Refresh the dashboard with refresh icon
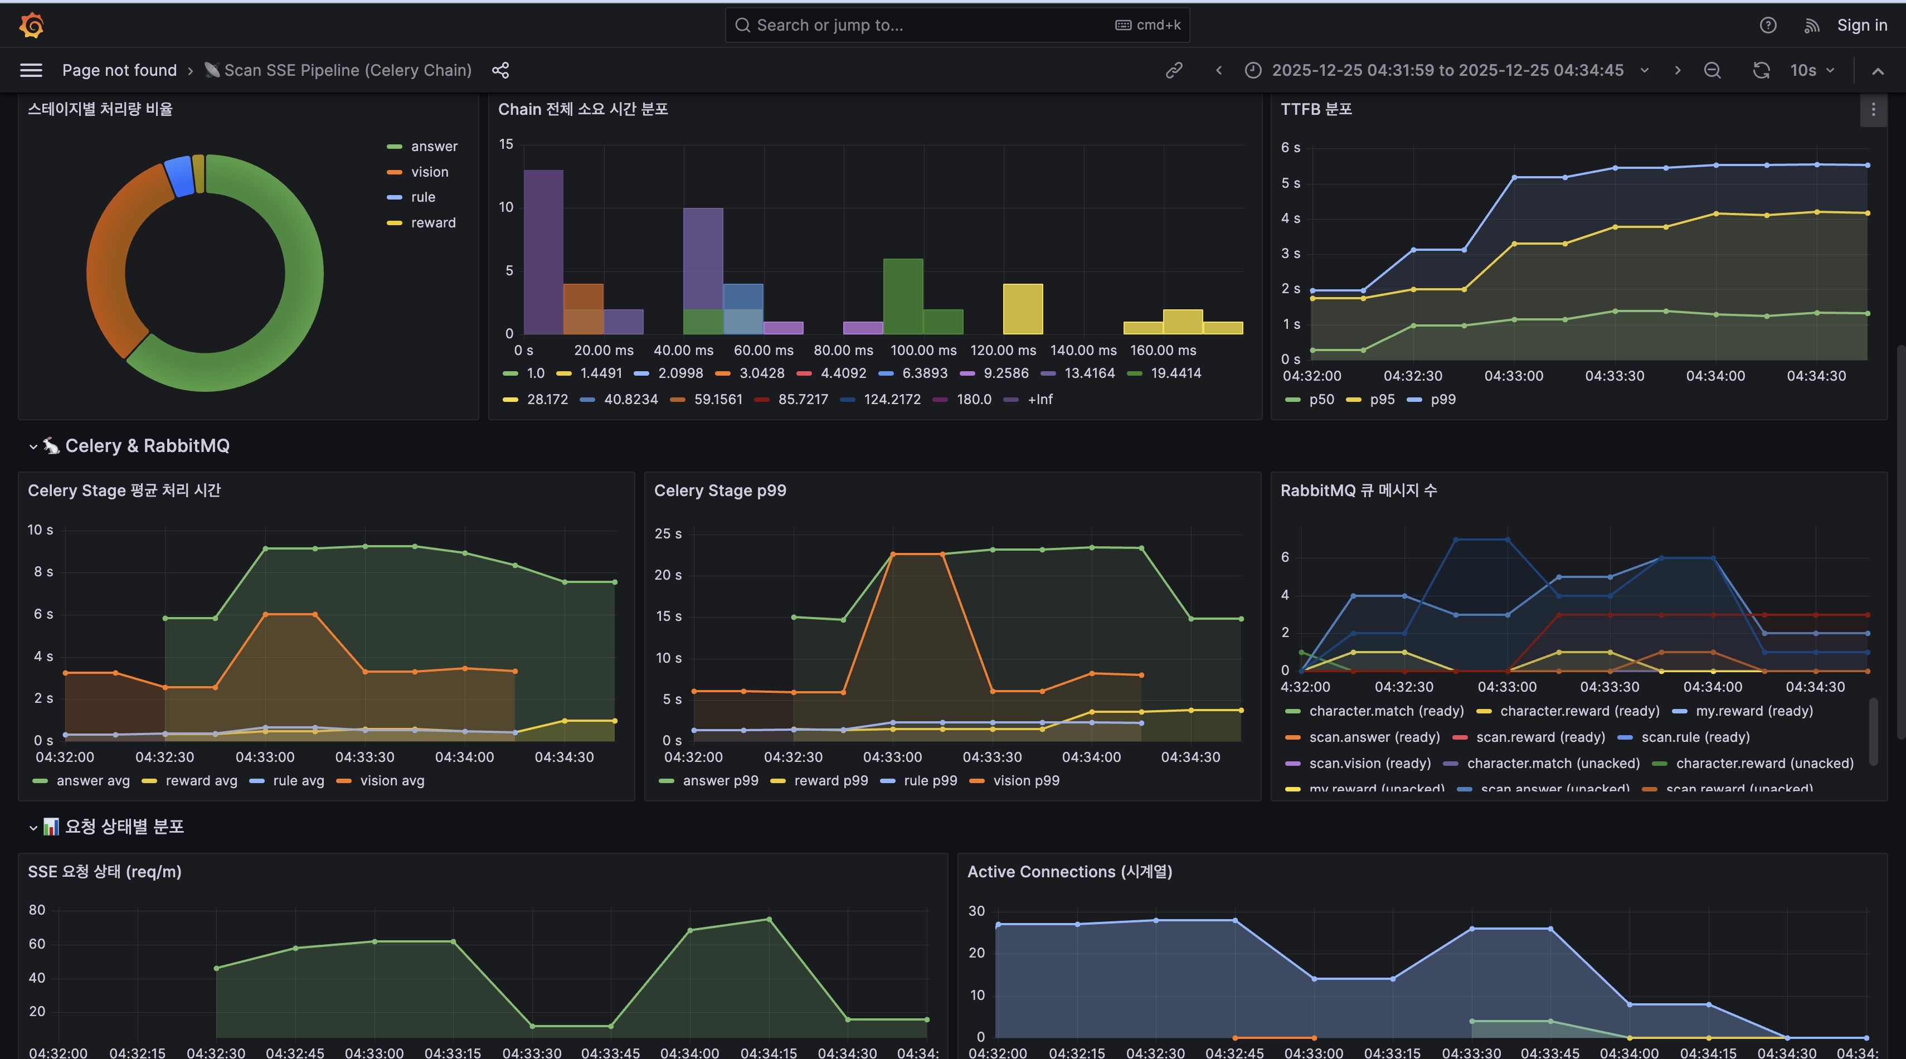1906x1059 pixels. 1761,70
